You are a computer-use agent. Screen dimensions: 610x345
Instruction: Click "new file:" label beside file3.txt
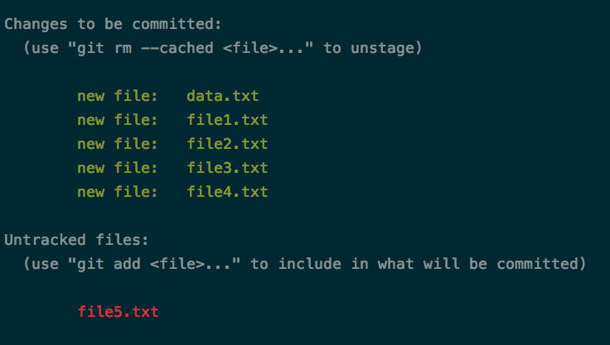pyautogui.click(x=118, y=168)
